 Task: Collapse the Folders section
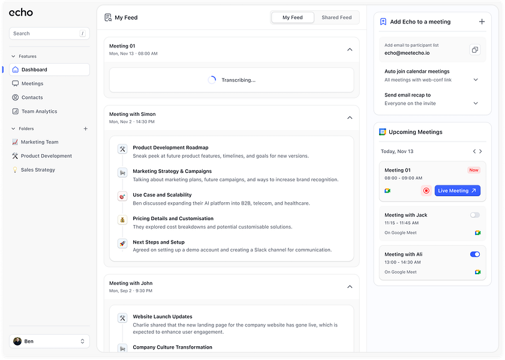click(13, 128)
